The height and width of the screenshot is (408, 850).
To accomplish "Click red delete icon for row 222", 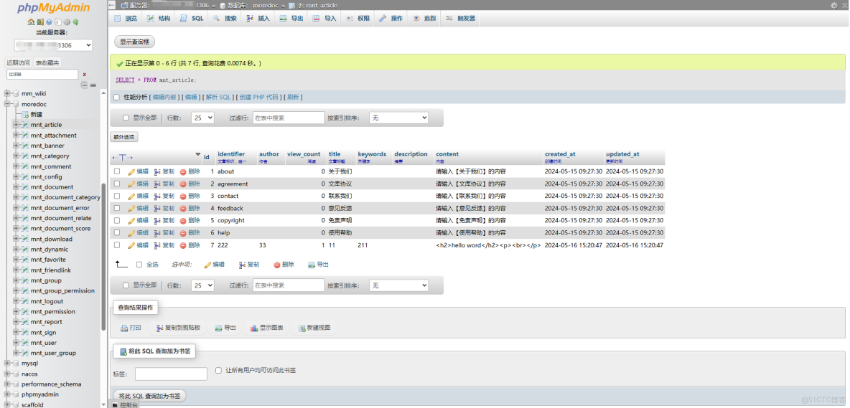I will point(183,245).
